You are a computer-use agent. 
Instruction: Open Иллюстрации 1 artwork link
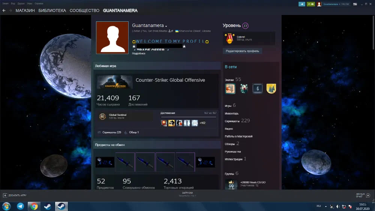(235, 159)
